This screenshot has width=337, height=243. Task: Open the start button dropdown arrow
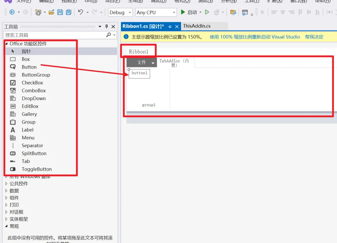[x=200, y=12]
